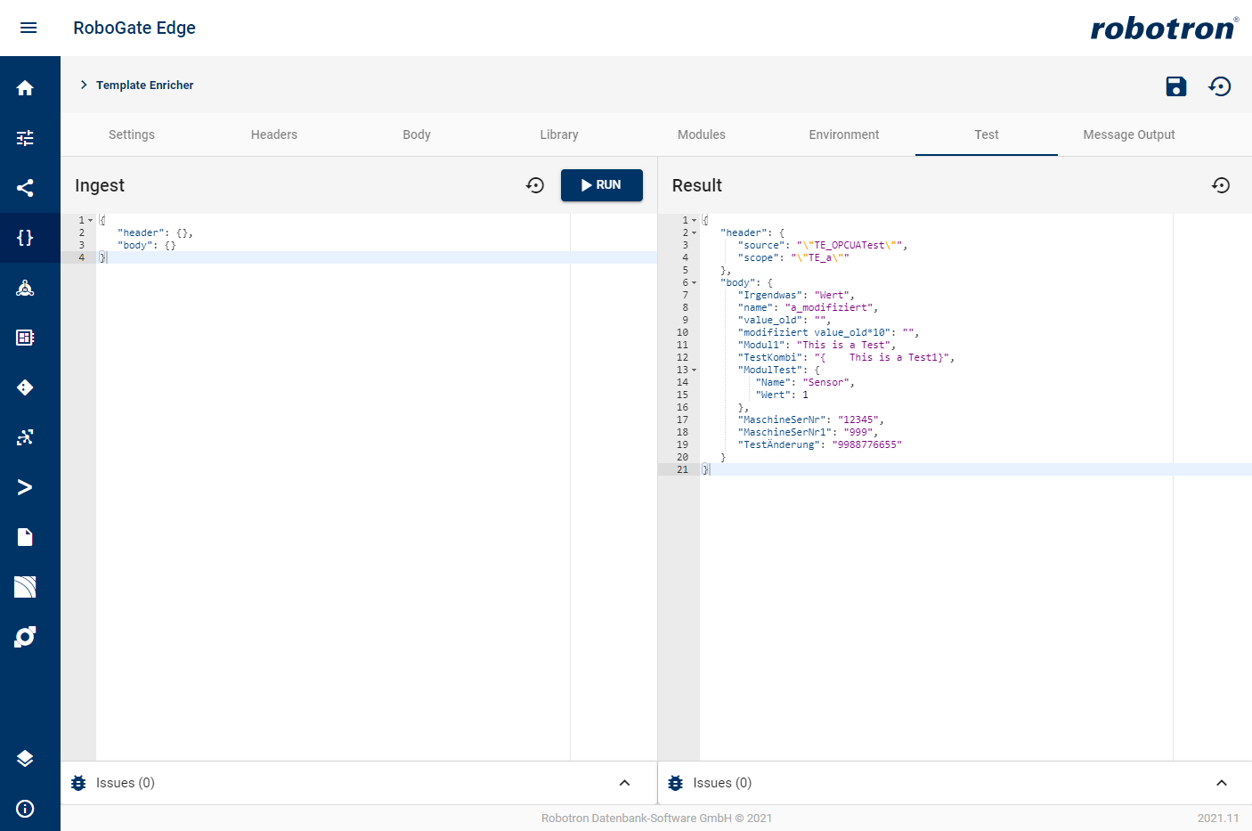This screenshot has width=1252, height=831.
Task: Open the Library tab
Action: pyautogui.click(x=559, y=134)
